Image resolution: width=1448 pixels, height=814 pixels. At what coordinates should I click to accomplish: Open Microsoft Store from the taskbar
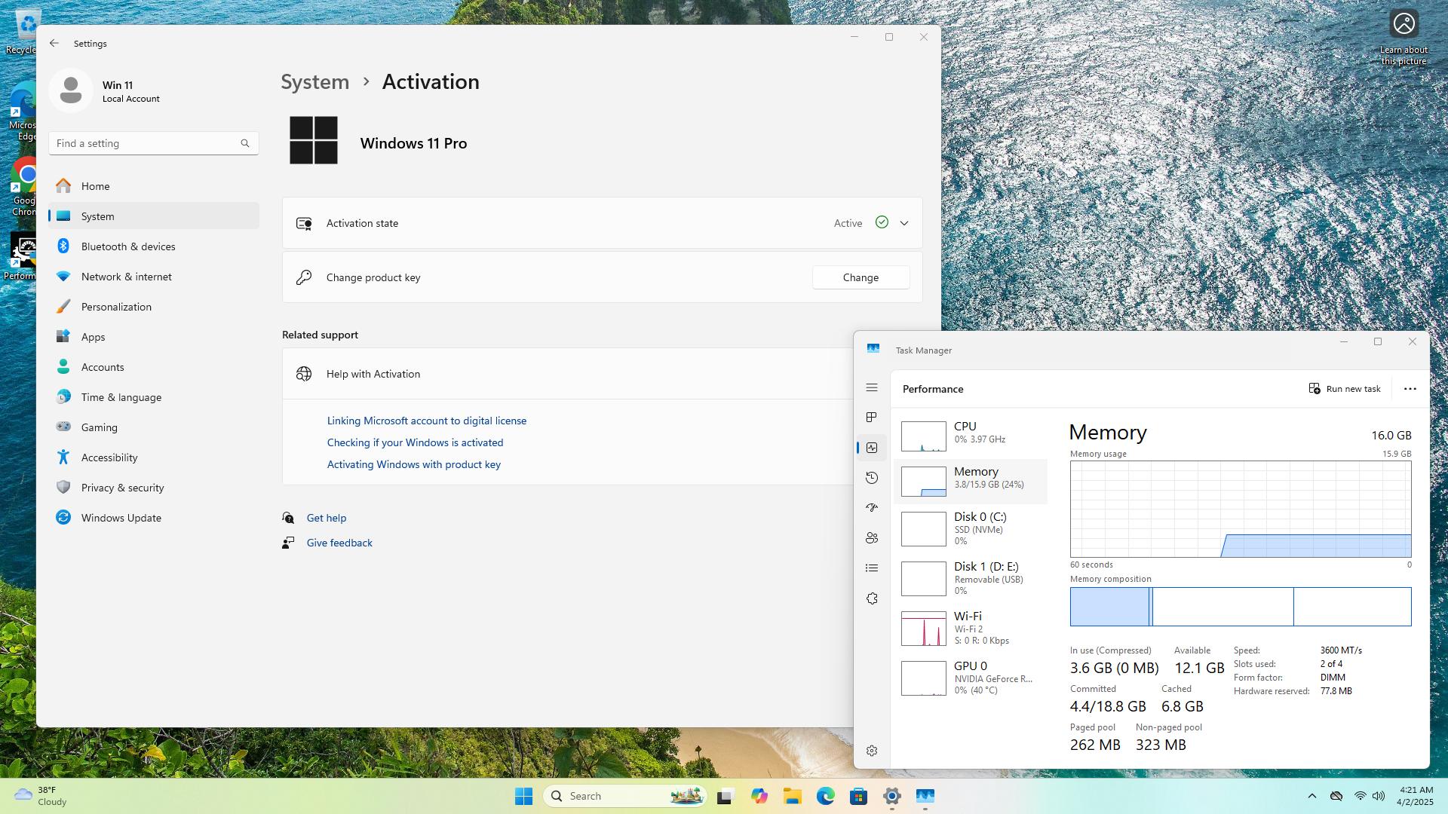pyautogui.click(x=858, y=796)
